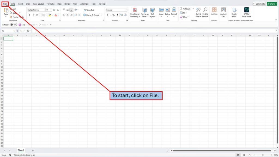Expand the General number format dropdown

[126, 10]
